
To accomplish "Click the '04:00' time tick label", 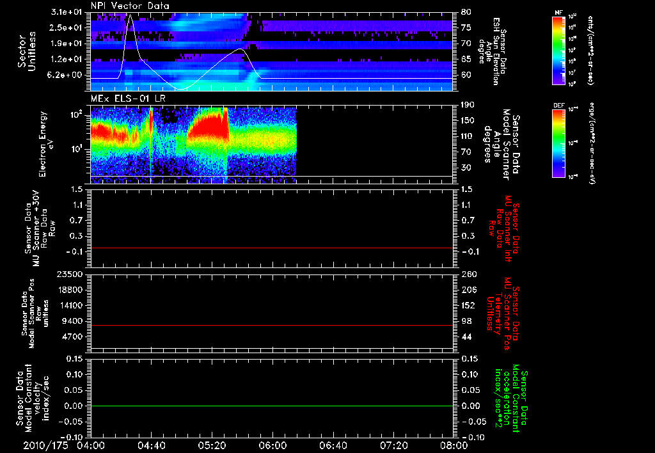I will tap(91, 445).
